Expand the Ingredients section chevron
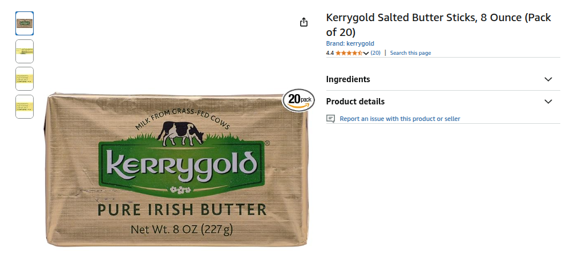Image resolution: width=570 pixels, height=275 pixels. pyautogui.click(x=548, y=79)
